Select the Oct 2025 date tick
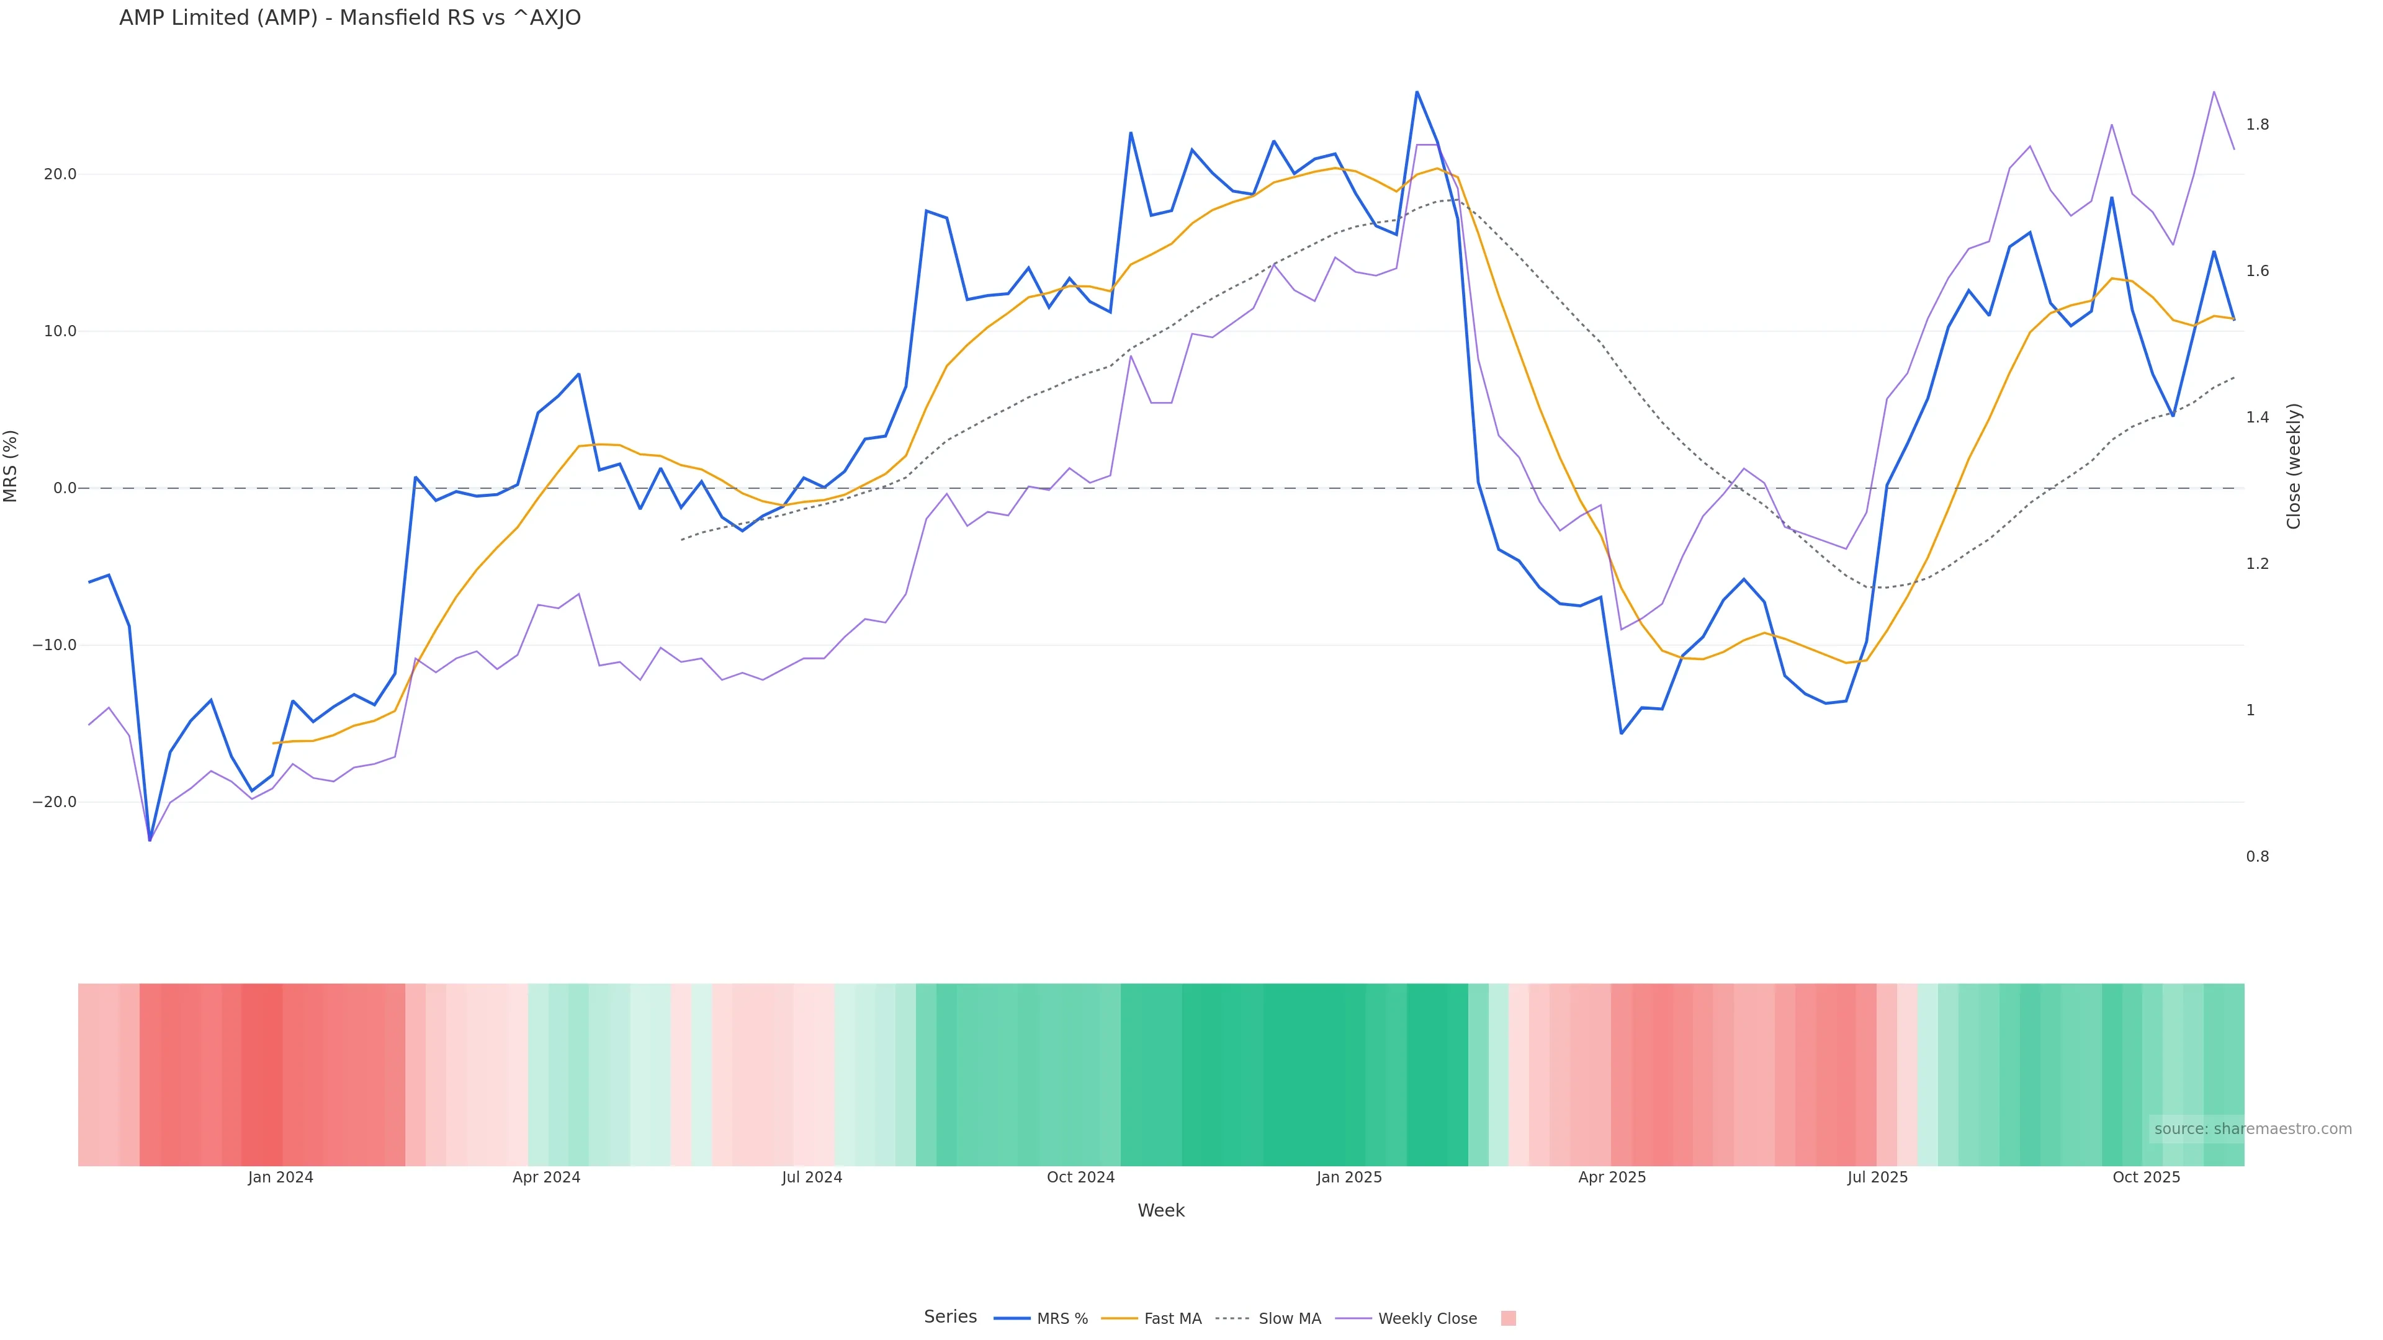This screenshot has height=1340, width=2383. tap(2146, 1177)
